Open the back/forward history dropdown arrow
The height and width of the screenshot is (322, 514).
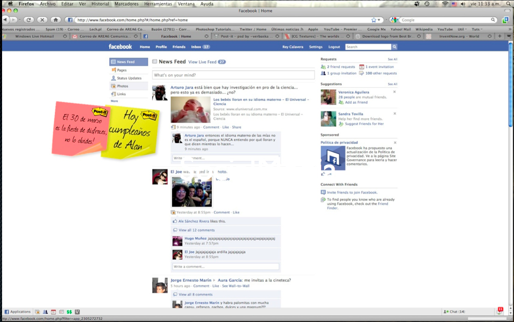click(20, 20)
